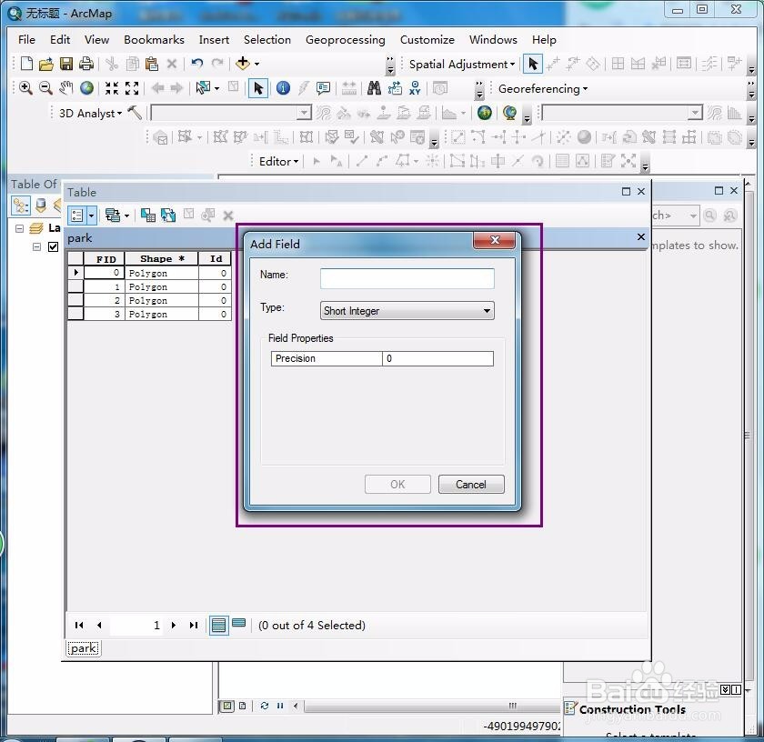Open the Table Options icon menu
This screenshot has height=742, width=764.
(82, 216)
